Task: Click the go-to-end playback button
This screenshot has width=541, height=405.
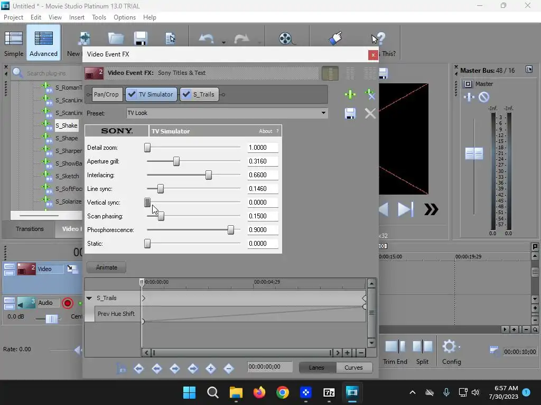Action: pyautogui.click(x=405, y=209)
